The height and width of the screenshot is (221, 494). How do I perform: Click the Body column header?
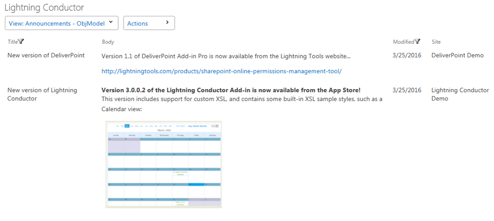point(108,42)
